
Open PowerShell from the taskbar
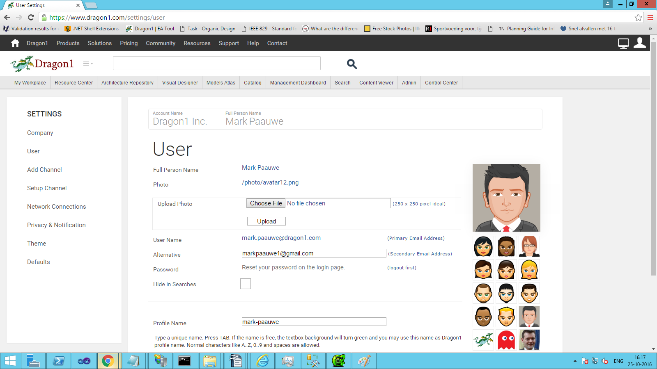point(59,361)
